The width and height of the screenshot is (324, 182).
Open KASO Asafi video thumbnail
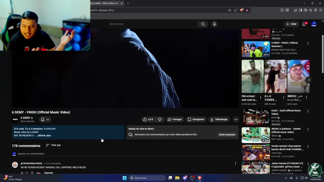(x=256, y=117)
